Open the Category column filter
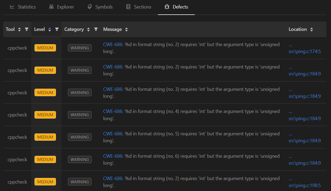This screenshot has height=191, width=331. pos(96,29)
